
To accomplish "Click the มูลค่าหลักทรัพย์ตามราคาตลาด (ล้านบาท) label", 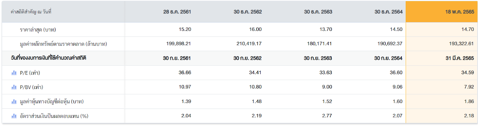I will click(x=63, y=44).
